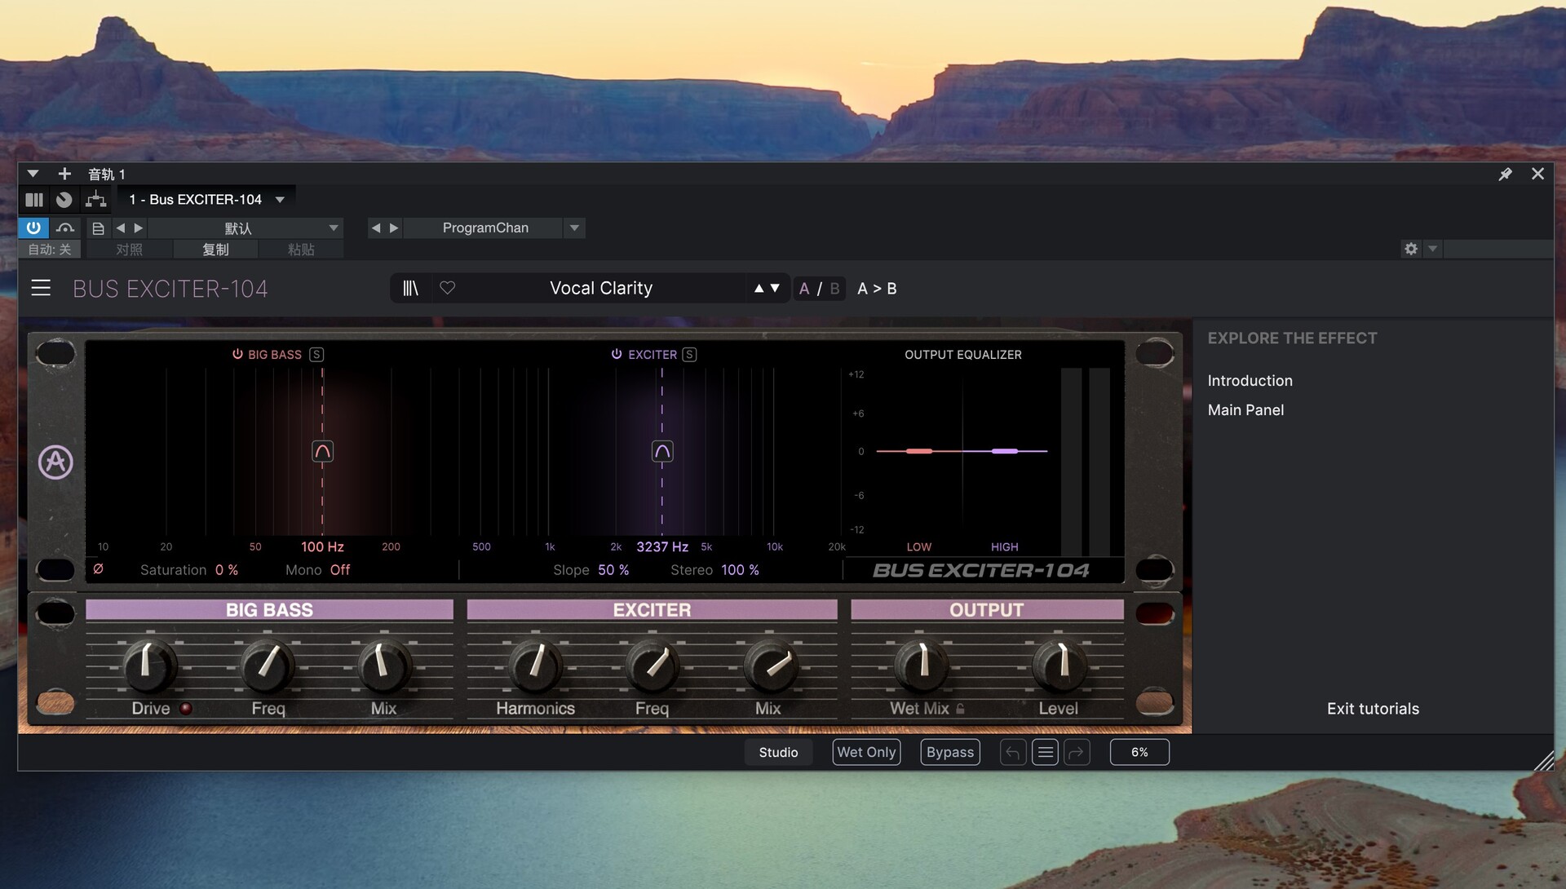
Task: Toggle the Bypass button
Action: 950,752
